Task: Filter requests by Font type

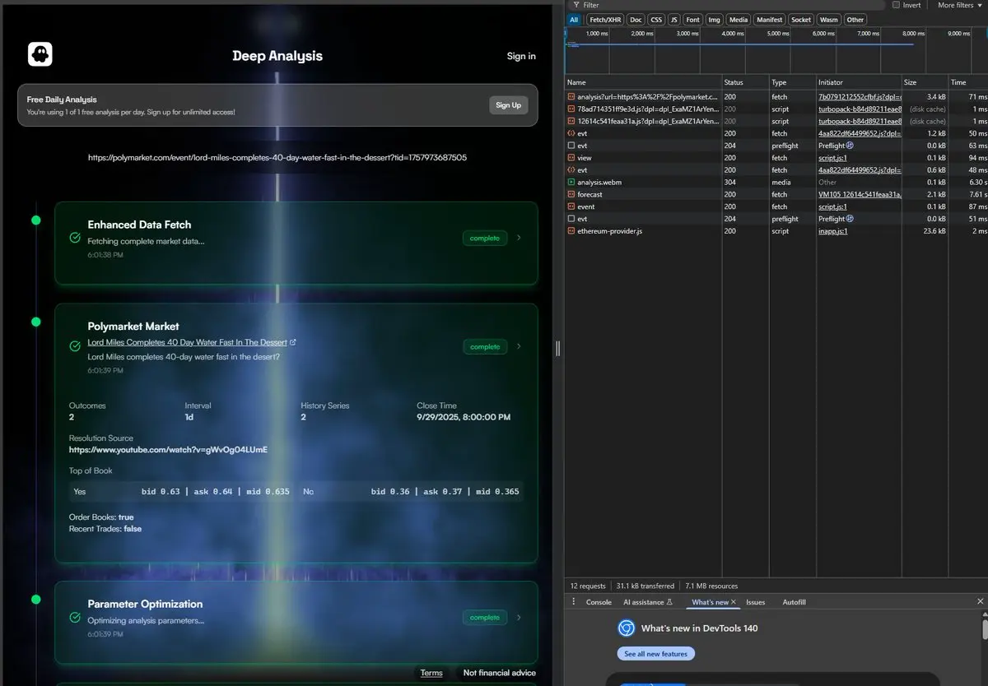Action: (693, 20)
